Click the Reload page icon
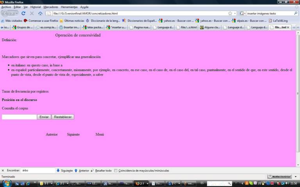The image size is (300, 187). 23,13
